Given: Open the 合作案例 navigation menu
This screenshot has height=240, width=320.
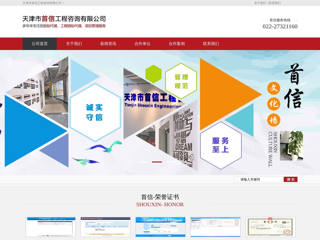Looking at the screenshot, I should [x=176, y=44].
